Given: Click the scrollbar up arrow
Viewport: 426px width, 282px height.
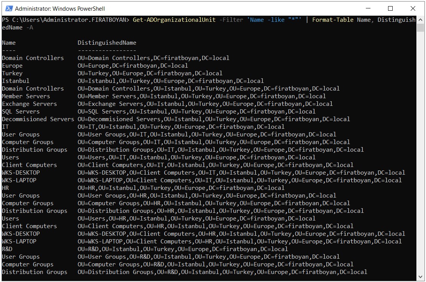Looking at the screenshot, I should click(x=420, y=20).
